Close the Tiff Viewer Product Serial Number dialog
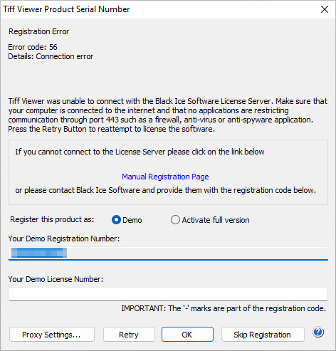 (325, 9)
